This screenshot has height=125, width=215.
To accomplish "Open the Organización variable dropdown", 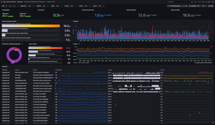I will (35, 6).
